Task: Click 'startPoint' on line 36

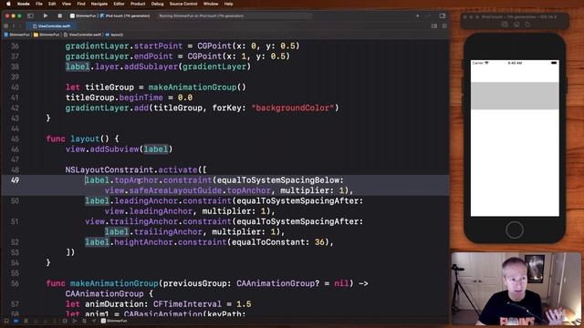Action: [x=158, y=46]
